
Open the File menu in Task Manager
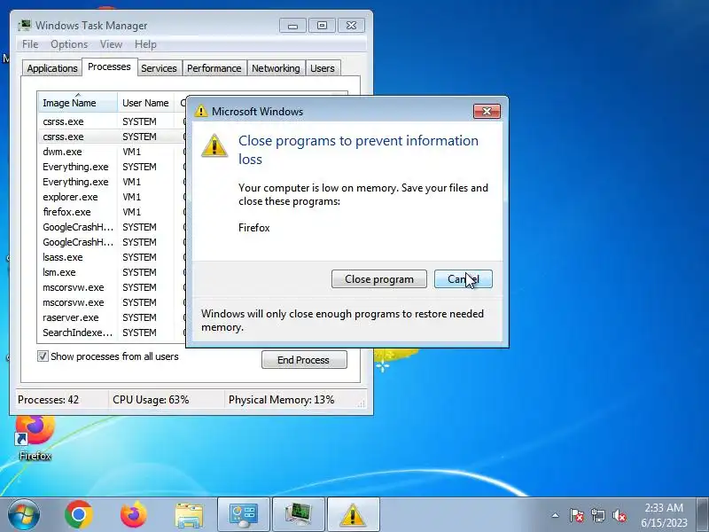coord(30,44)
